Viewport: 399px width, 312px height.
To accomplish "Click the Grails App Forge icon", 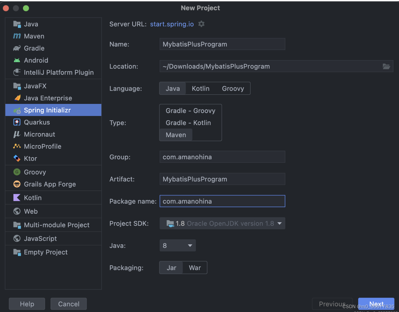I will (17, 184).
